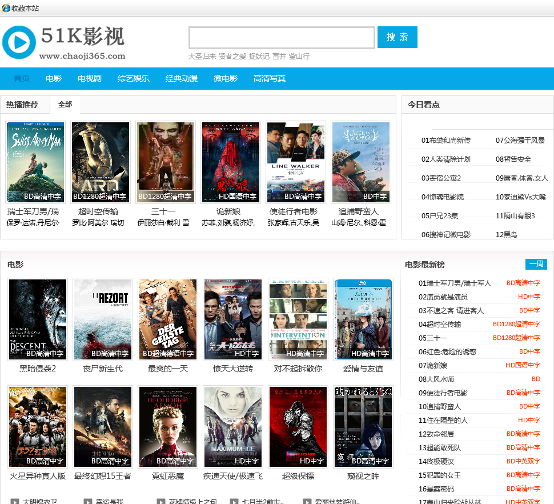Click the play icon beside 爱丽丝梦游仙
Screen dimensions: 554x504
click(x=307, y=501)
